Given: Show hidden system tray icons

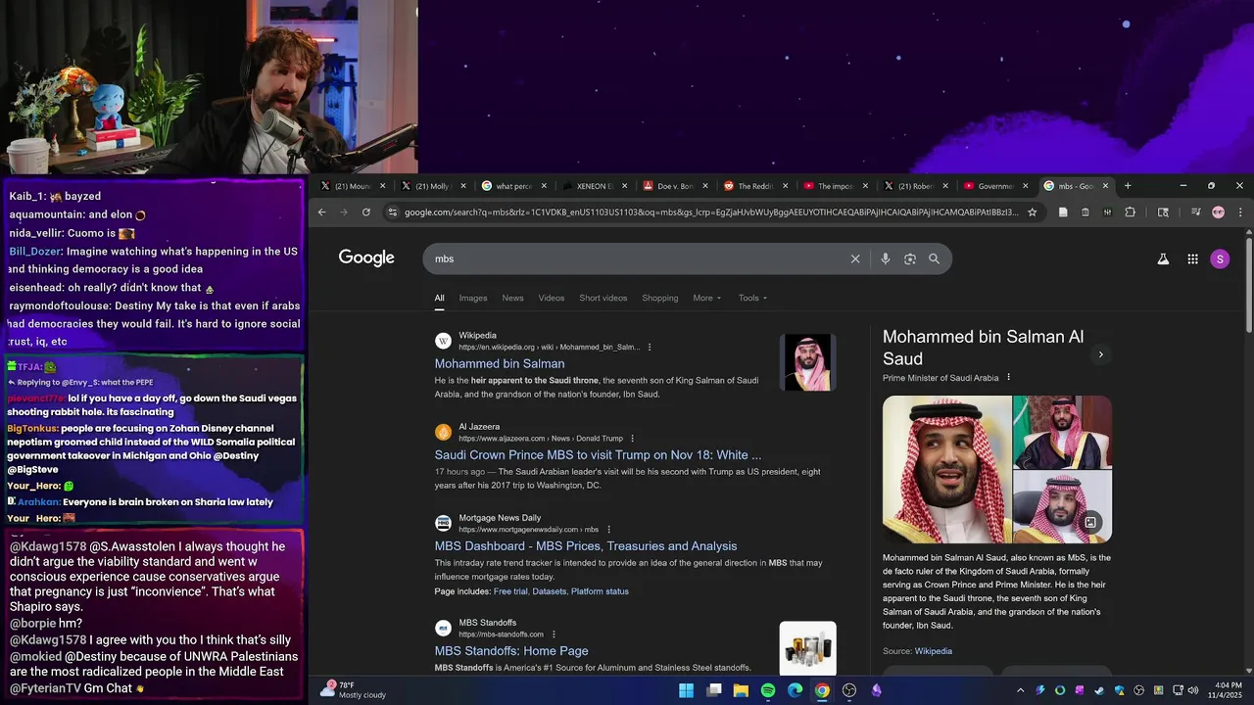Looking at the screenshot, I should [x=1020, y=690].
